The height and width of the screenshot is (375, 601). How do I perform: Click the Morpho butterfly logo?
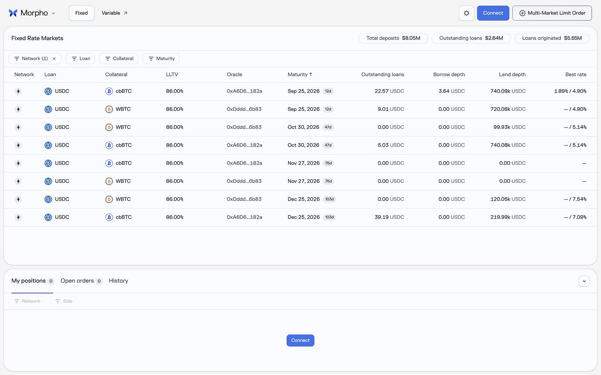[13, 13]
